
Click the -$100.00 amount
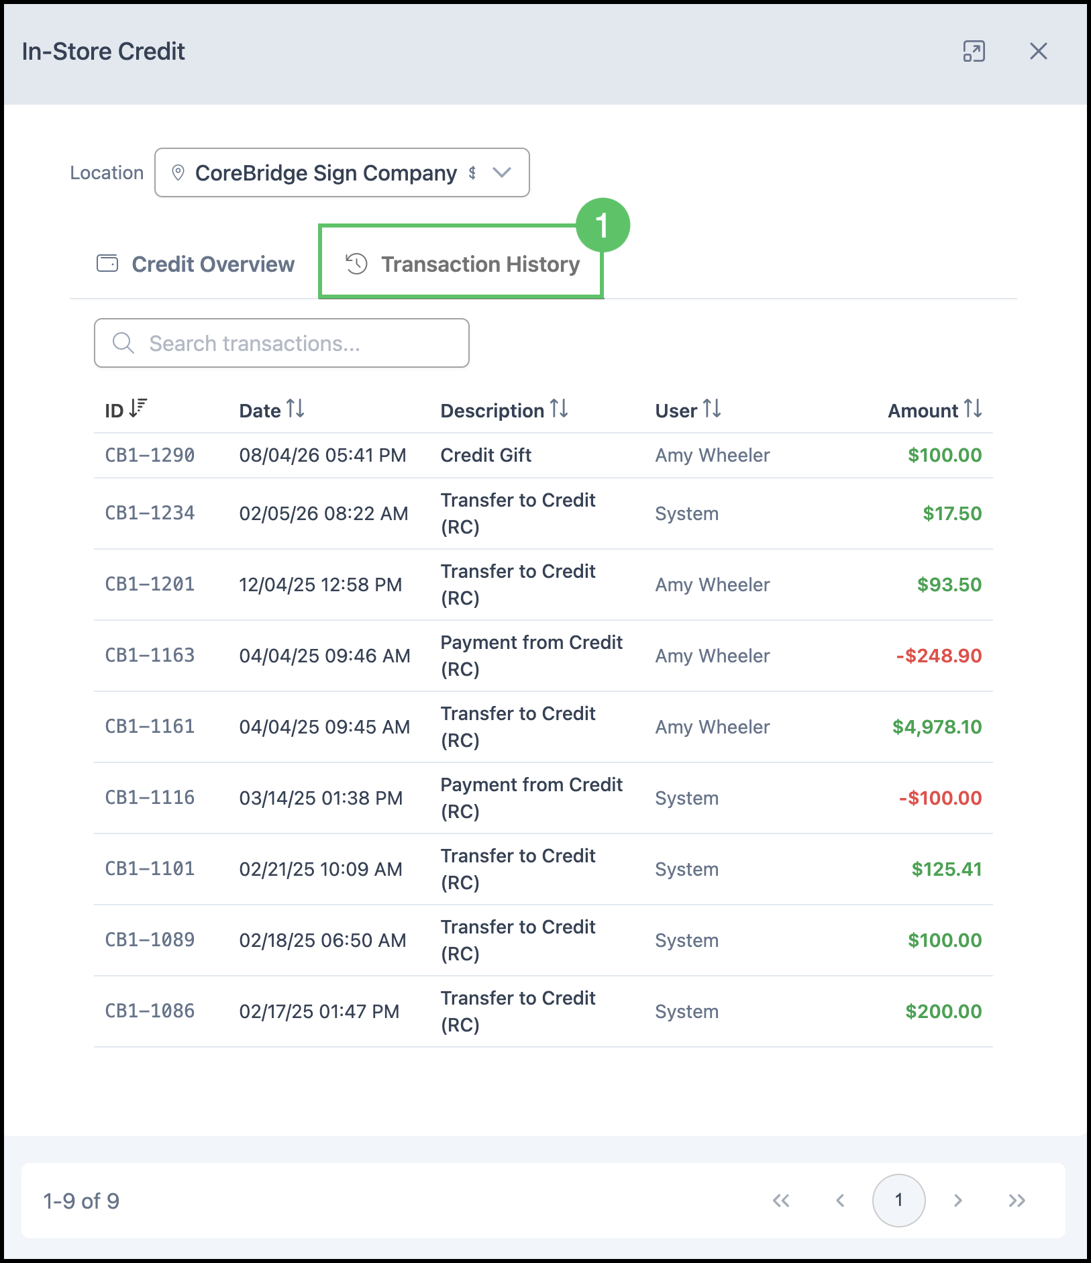tap(941, 798)
